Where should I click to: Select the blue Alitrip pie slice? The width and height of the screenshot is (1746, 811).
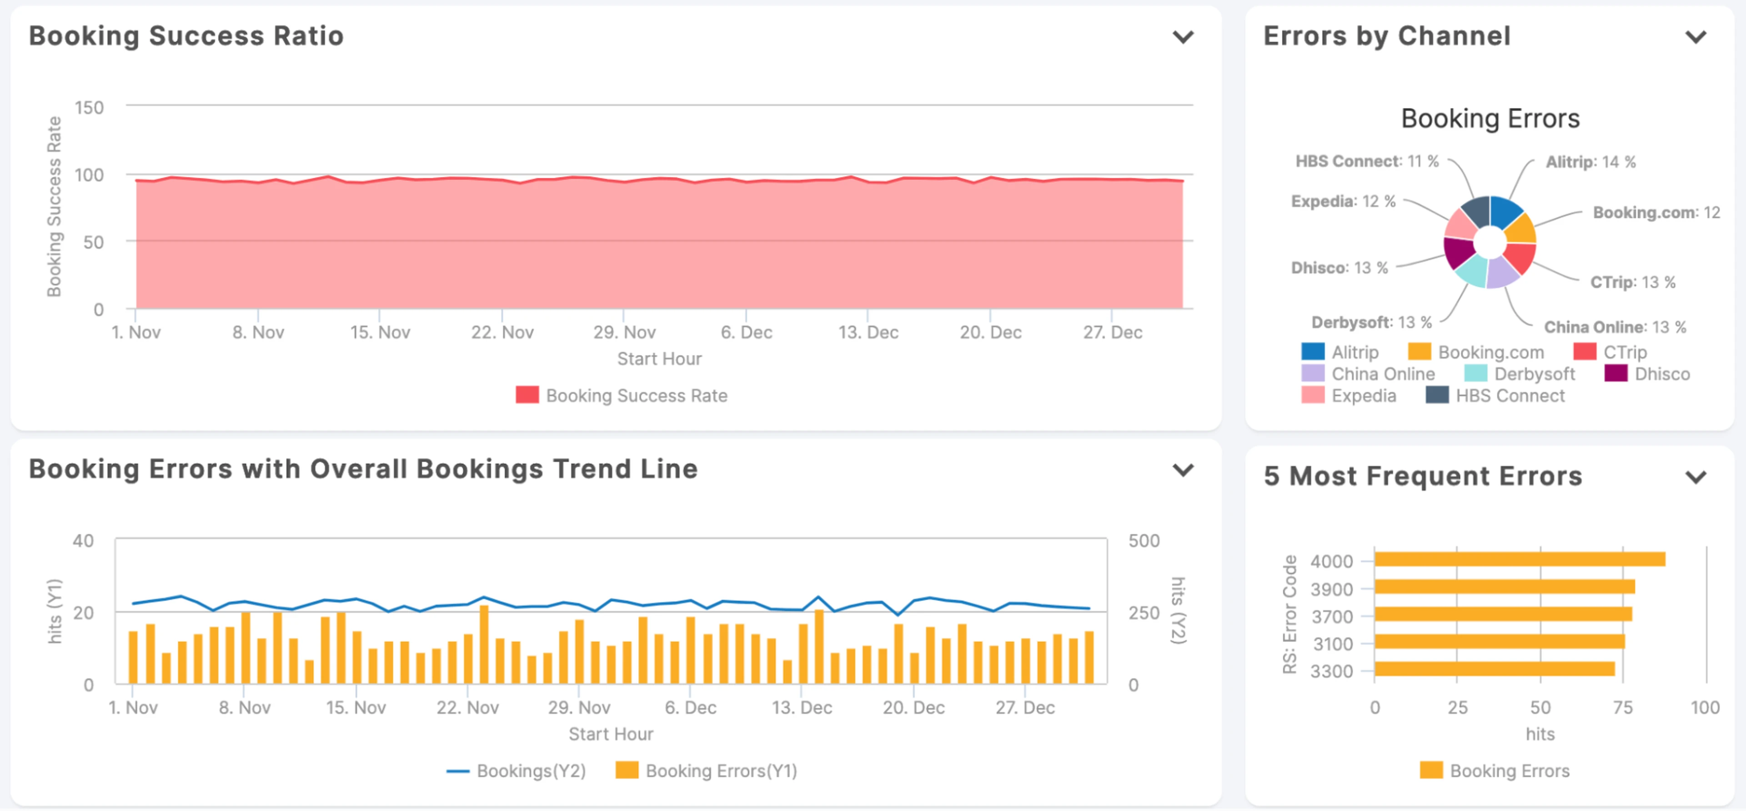pyautogui.click(x=1505, y=211)
